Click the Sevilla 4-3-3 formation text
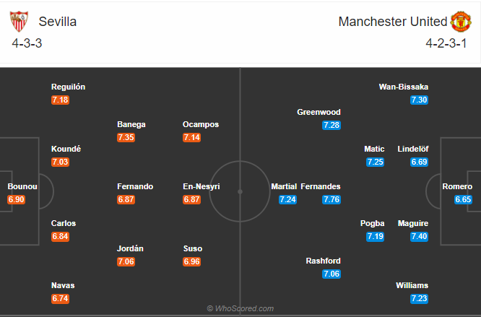The height and width of the screenshot is (317, 481). pyautogui.click(x=27, y=43)
